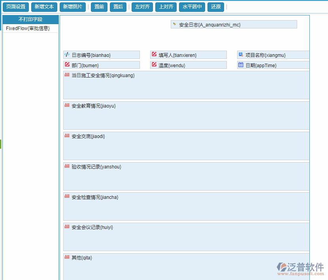Click the calendar icon on the 日期 field
328x280 pixels.
pos(241,64)
